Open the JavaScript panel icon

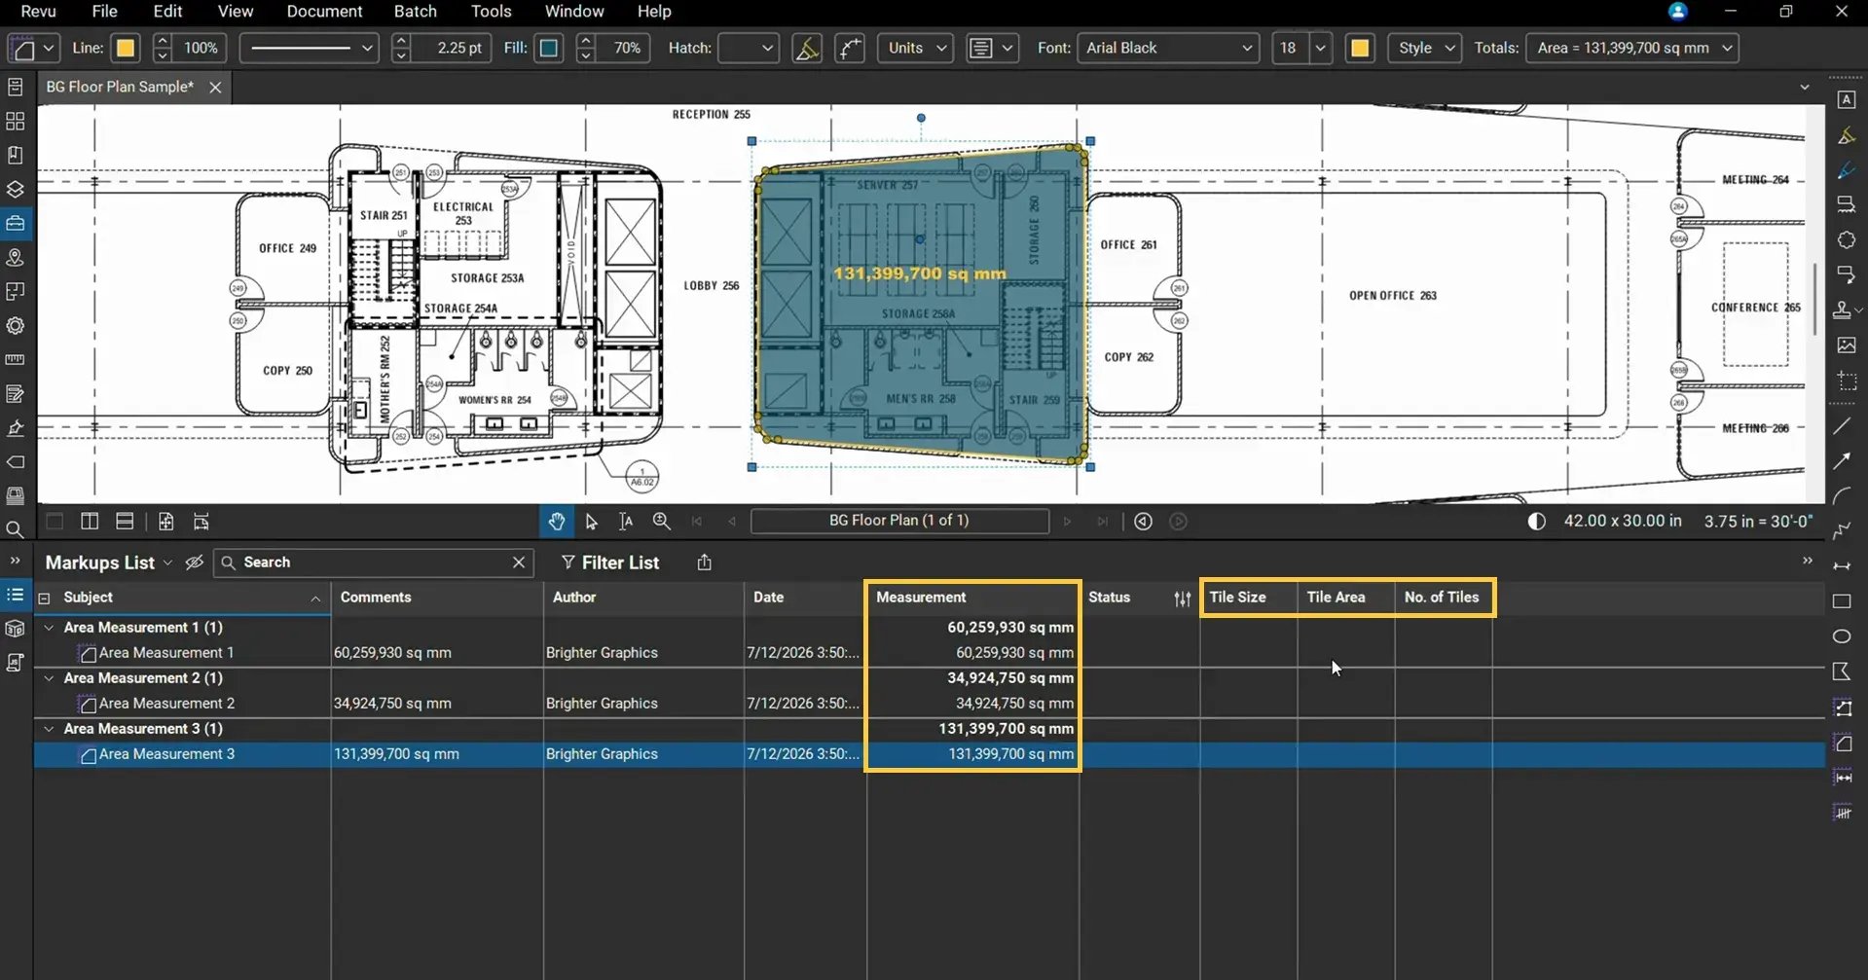[15, 663]
